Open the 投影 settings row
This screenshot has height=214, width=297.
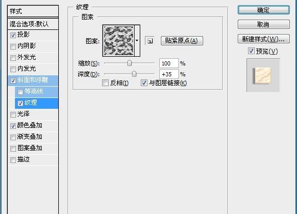(33, 35)
